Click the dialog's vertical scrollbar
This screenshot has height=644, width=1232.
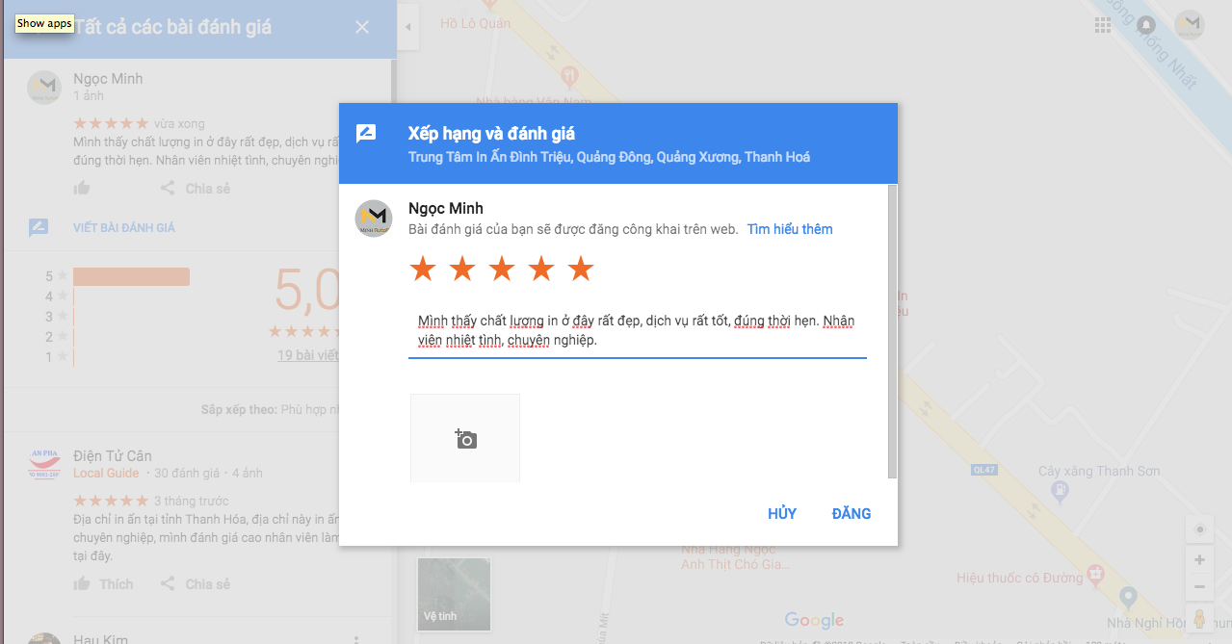click(892, 332)
